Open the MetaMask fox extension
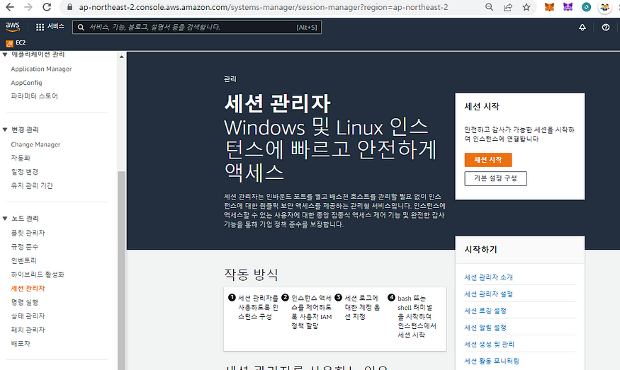Viewport: 620px width, 370px height. pos(549,7)
